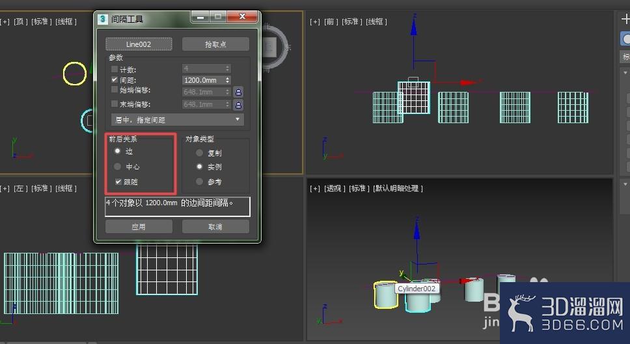
Task: Click the 始端偏移 value field
Action: (203, 92)
